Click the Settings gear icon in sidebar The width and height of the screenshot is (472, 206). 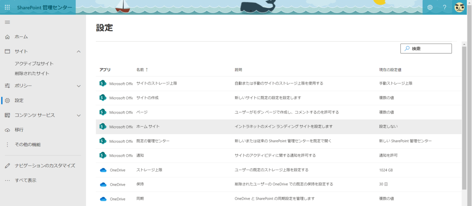[7, 100]
